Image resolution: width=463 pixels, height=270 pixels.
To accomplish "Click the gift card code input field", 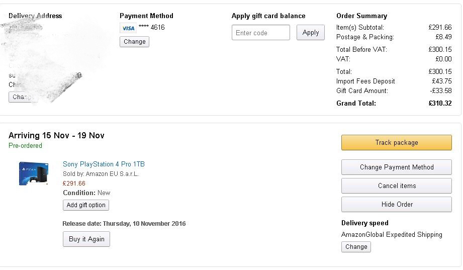I will (x=260, y=33).
